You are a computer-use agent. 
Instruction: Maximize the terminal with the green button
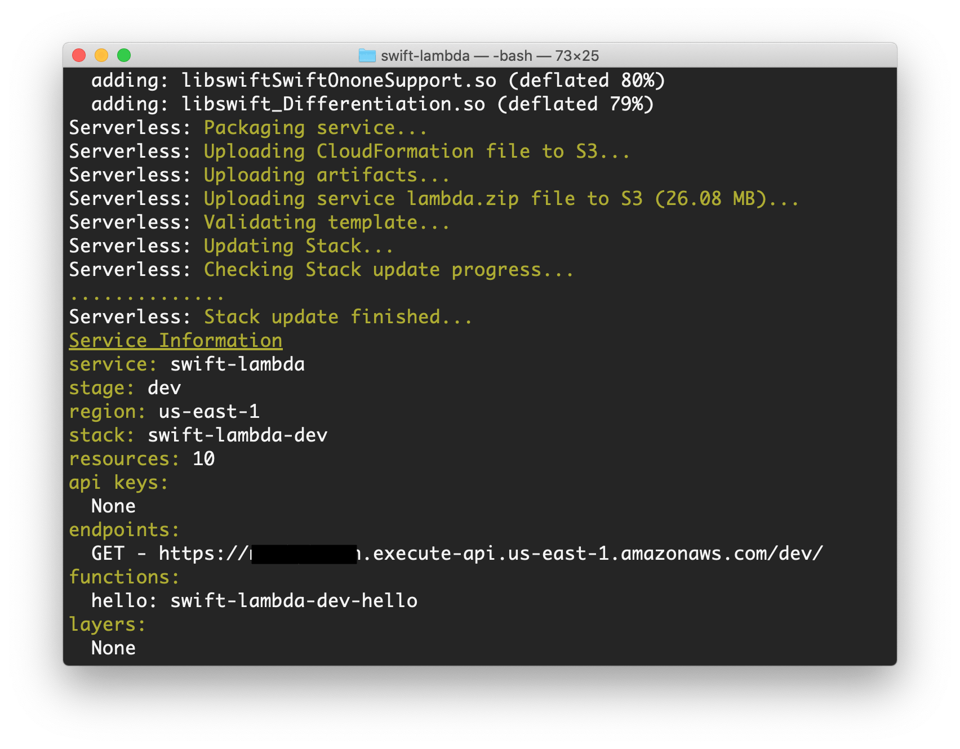(x=124, y=55)
